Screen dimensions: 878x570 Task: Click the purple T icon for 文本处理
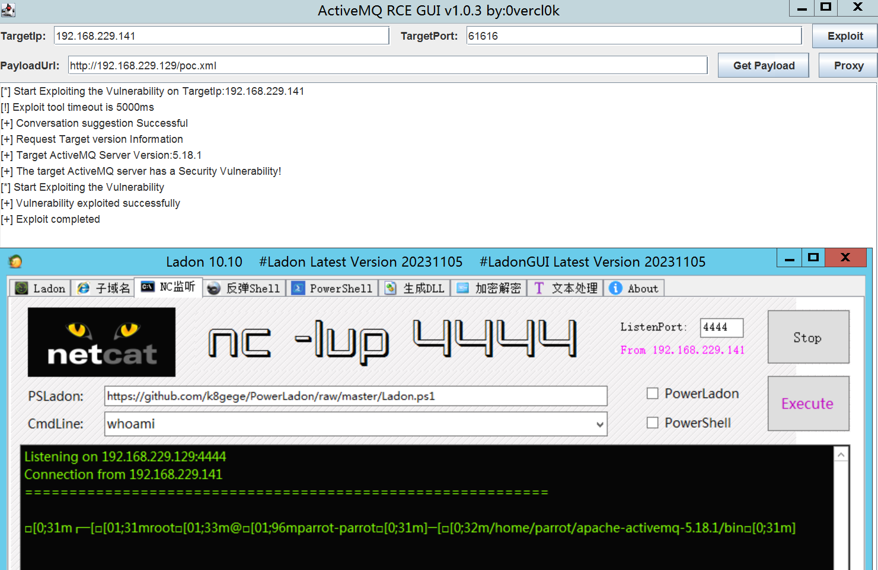539,288
